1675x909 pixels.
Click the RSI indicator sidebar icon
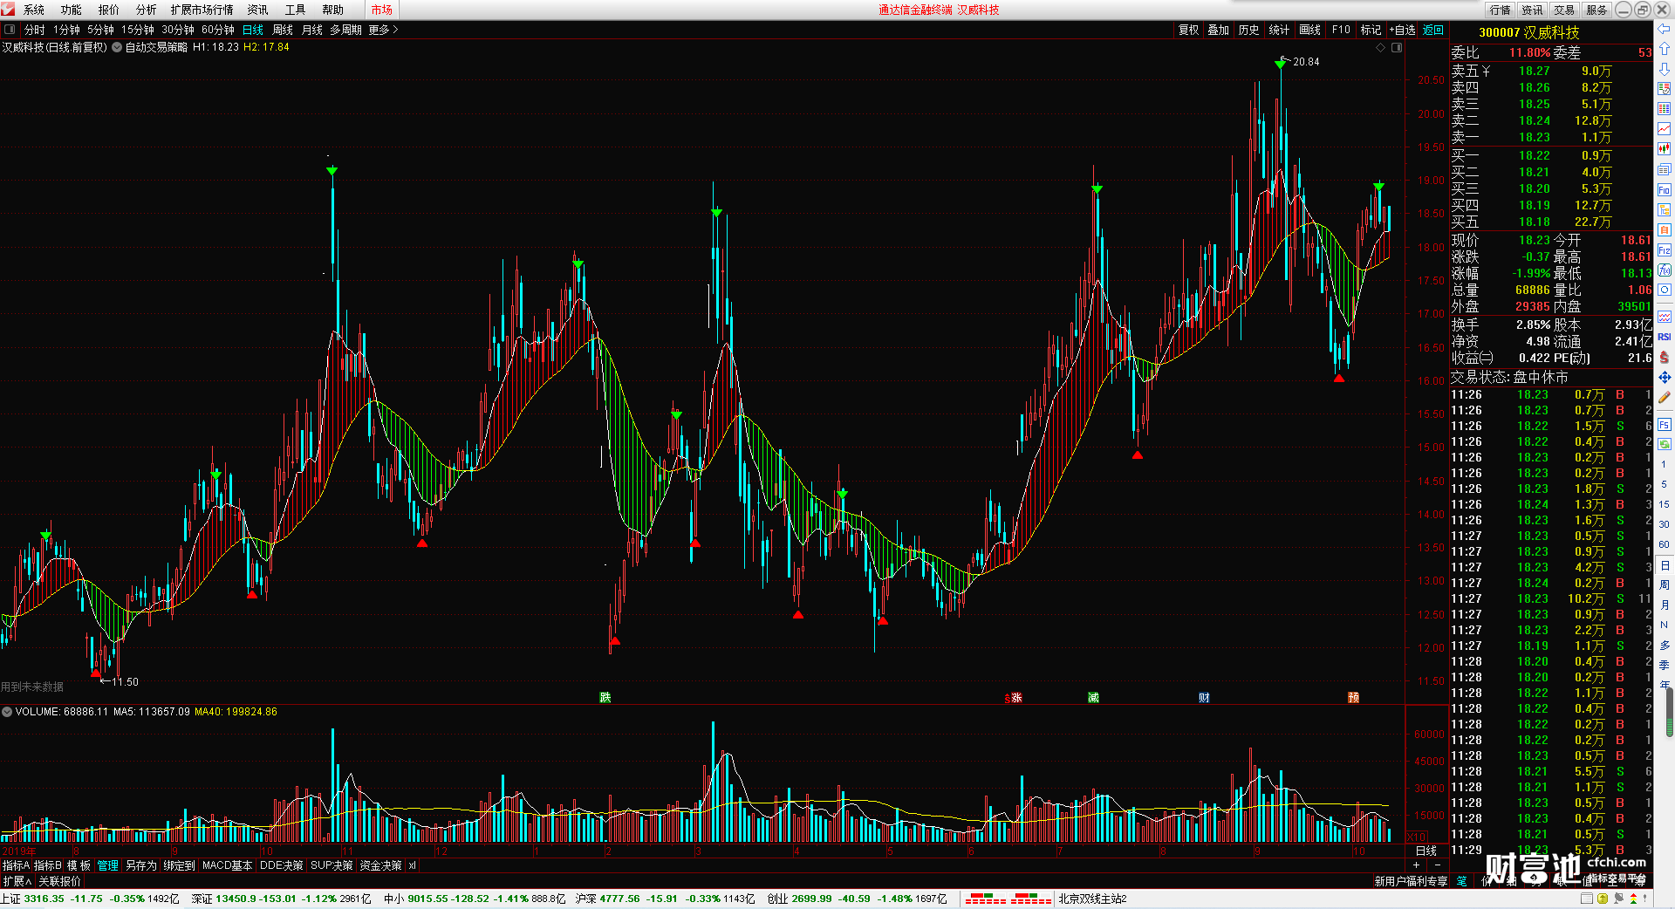point(1665,337)
